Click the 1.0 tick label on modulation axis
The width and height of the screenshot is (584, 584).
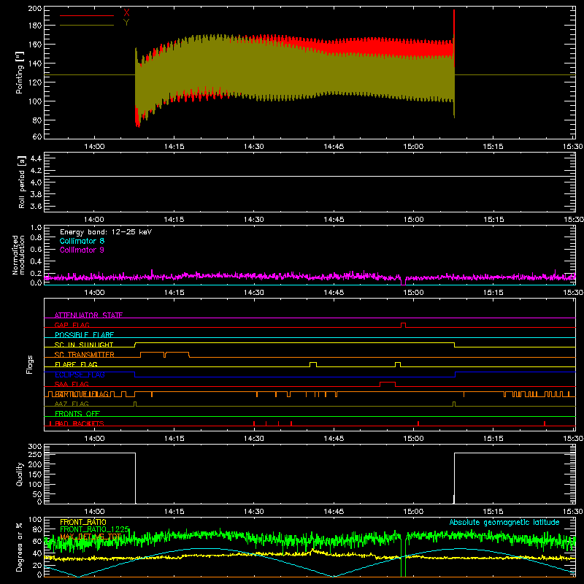click(36, 228)
